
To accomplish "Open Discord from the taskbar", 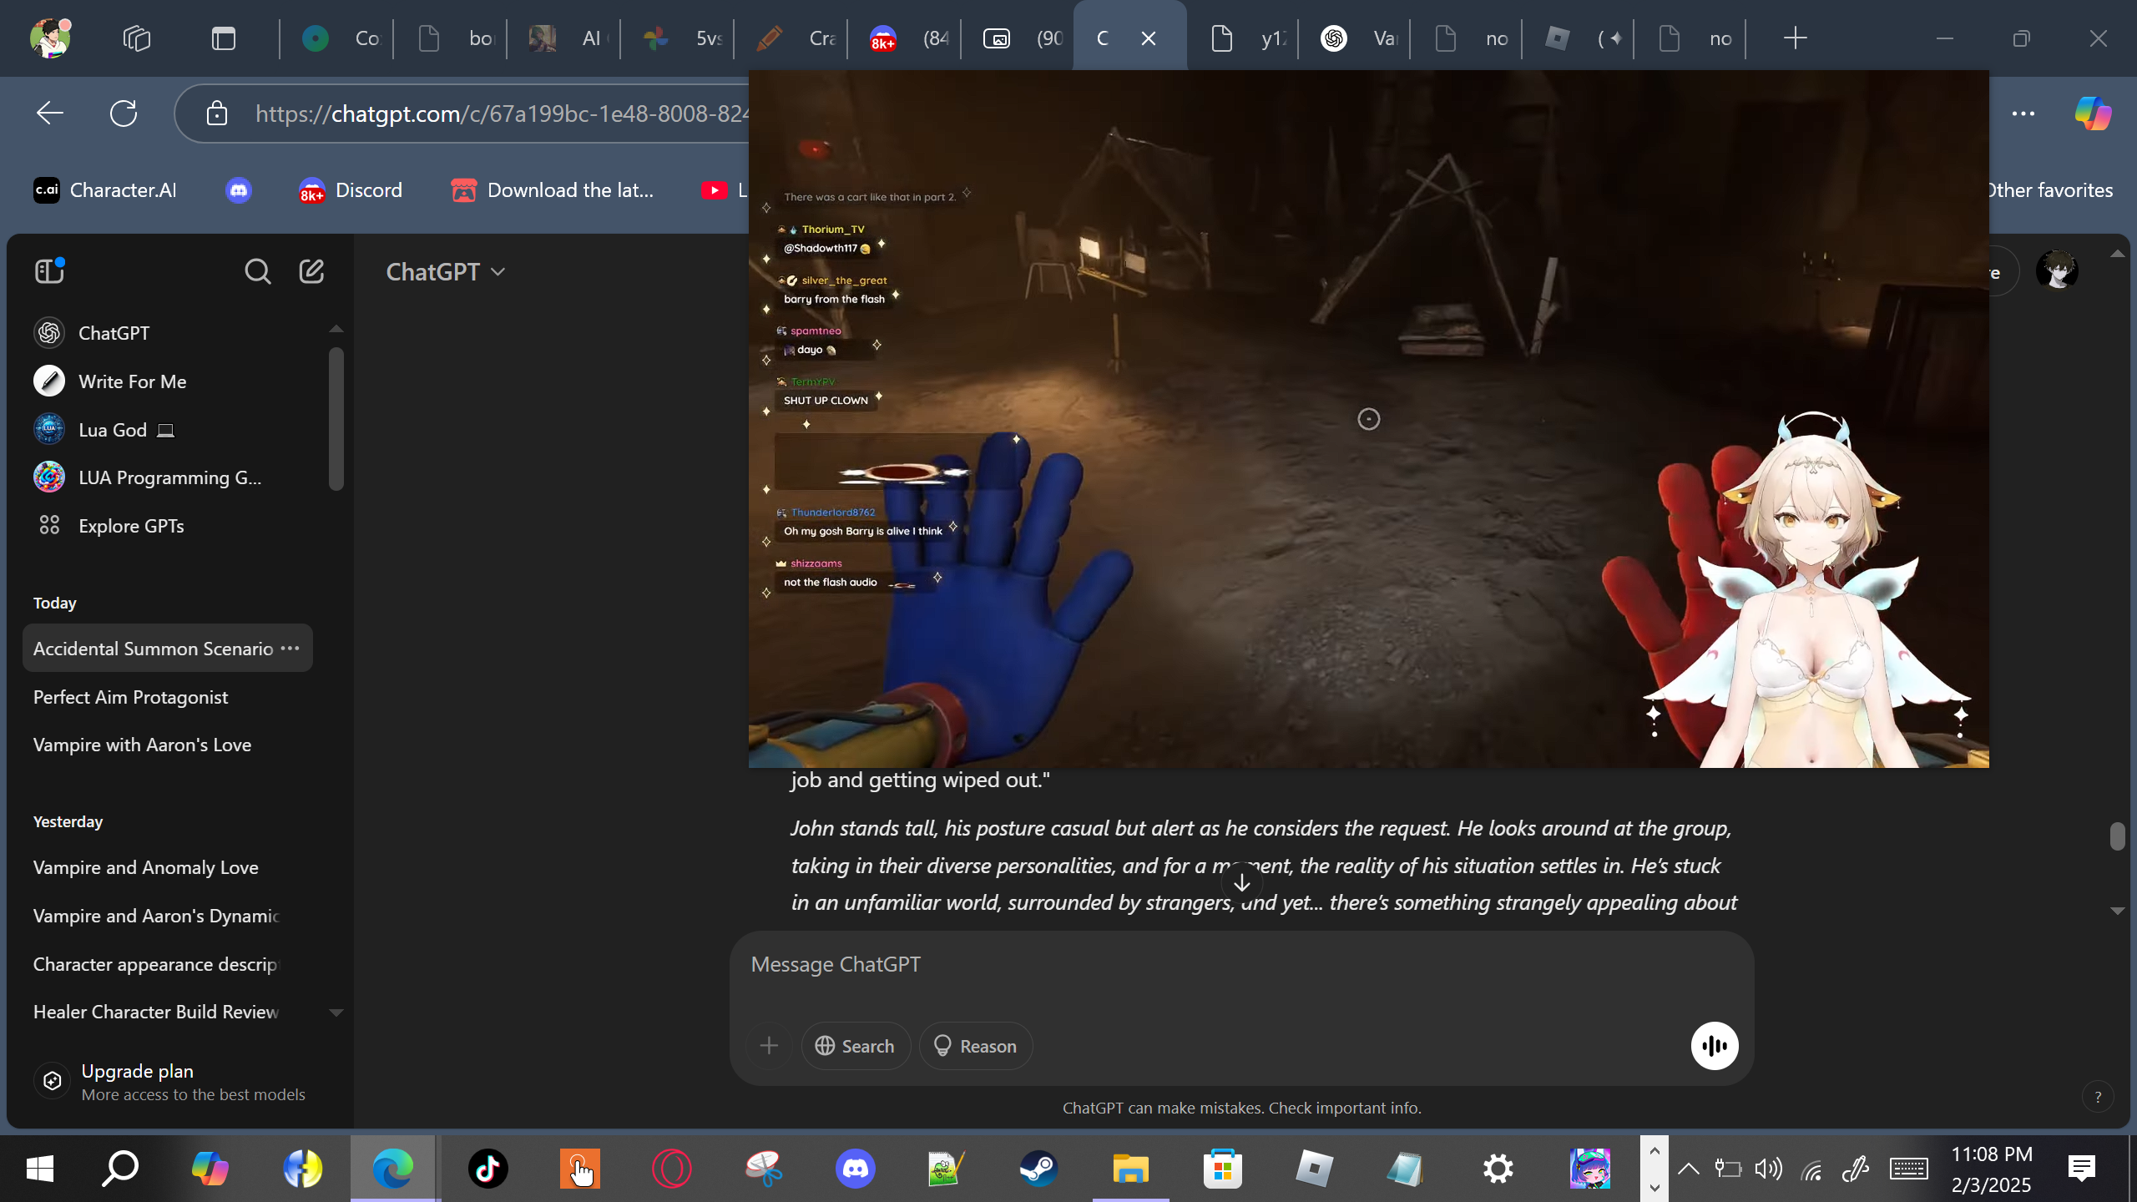I will [855, 1169].
